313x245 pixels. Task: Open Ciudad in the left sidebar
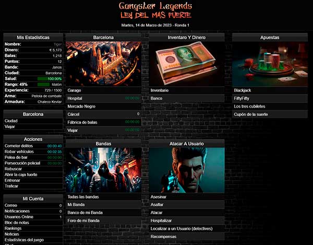[33, 121]
